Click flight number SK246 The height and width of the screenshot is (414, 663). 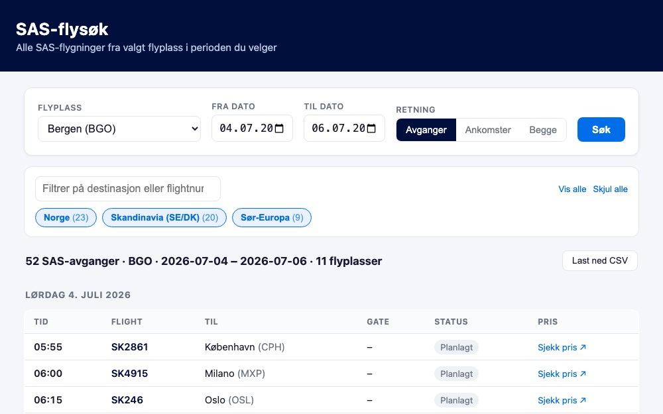[x=127, y=400]
